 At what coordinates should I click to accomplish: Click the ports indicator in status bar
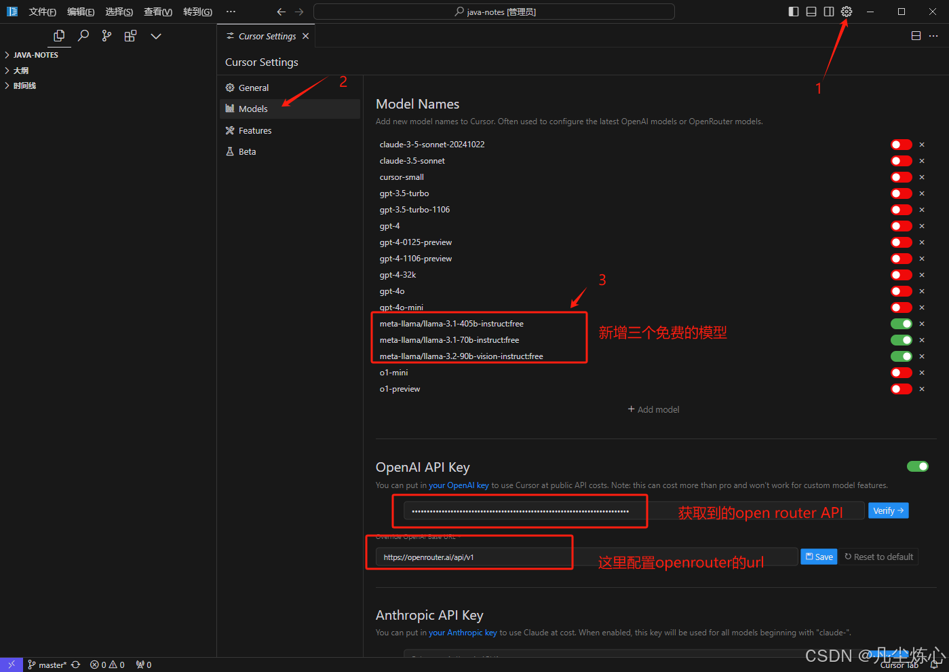coord(143,665)
